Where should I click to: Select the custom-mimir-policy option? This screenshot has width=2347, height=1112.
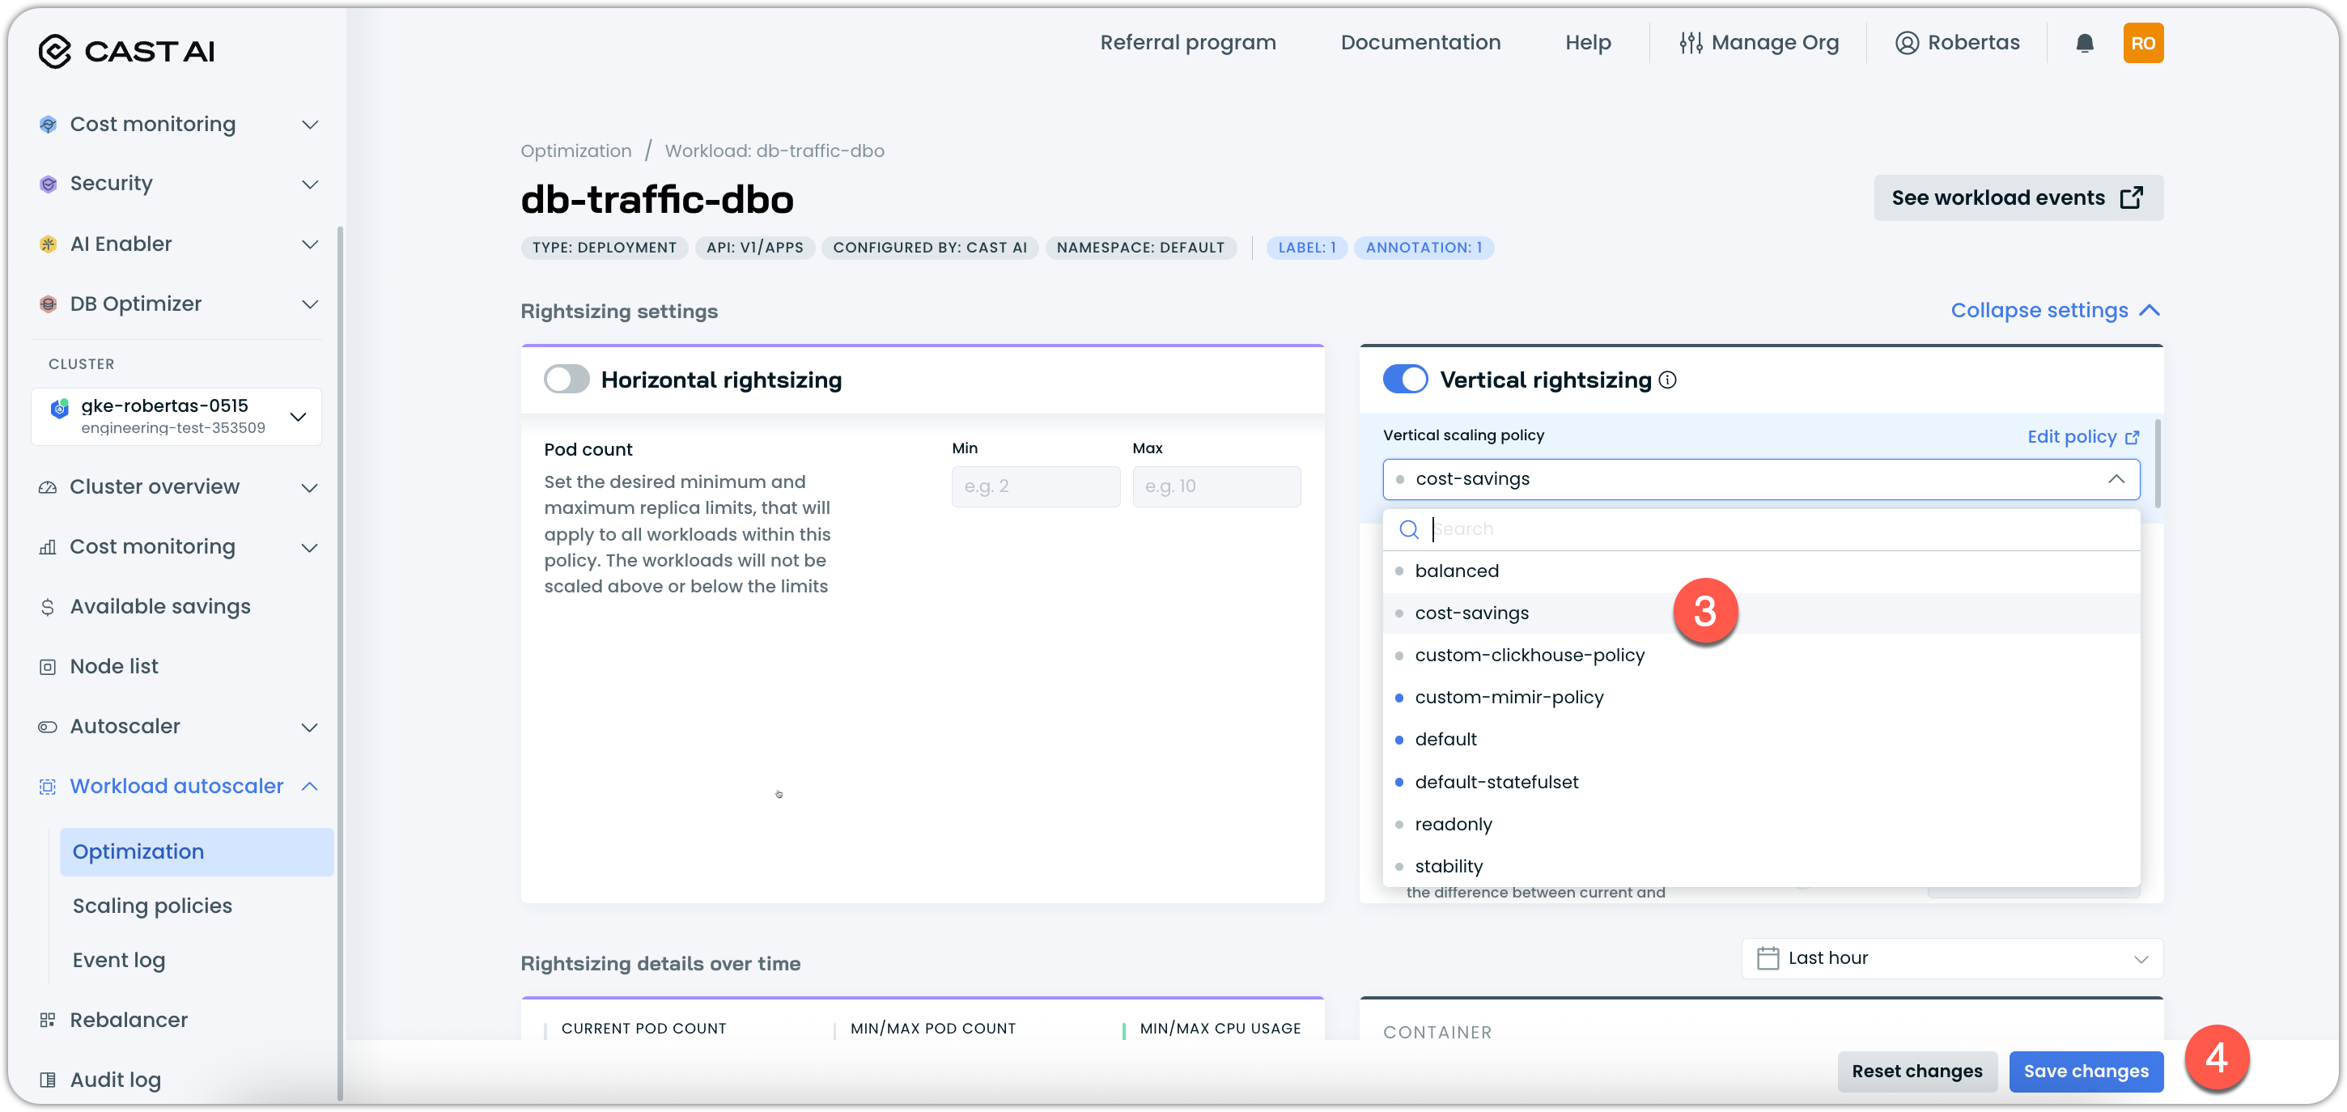coord(1760,698)
